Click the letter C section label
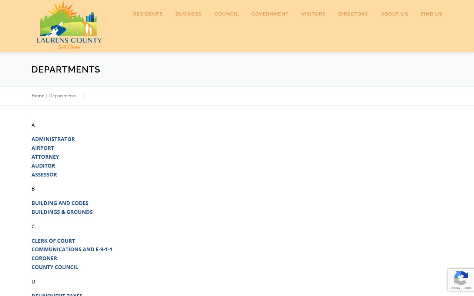Viewport: 474px width, 296px height. coord(33,226)
